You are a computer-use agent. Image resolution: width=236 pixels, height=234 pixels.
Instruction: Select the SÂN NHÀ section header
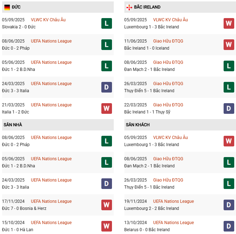pos(13,125)
